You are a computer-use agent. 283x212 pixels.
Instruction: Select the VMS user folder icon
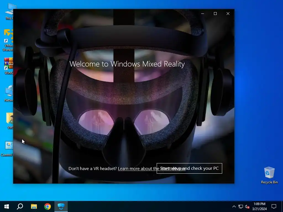point(10,121)
